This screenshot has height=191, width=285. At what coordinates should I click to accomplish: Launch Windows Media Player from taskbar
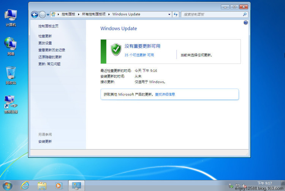point(59,186)
